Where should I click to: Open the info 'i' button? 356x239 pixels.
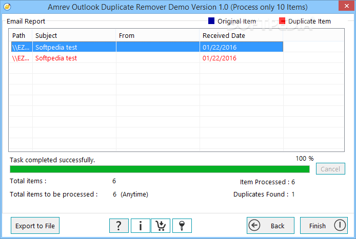pyautogui.click(x=141, y=226)
